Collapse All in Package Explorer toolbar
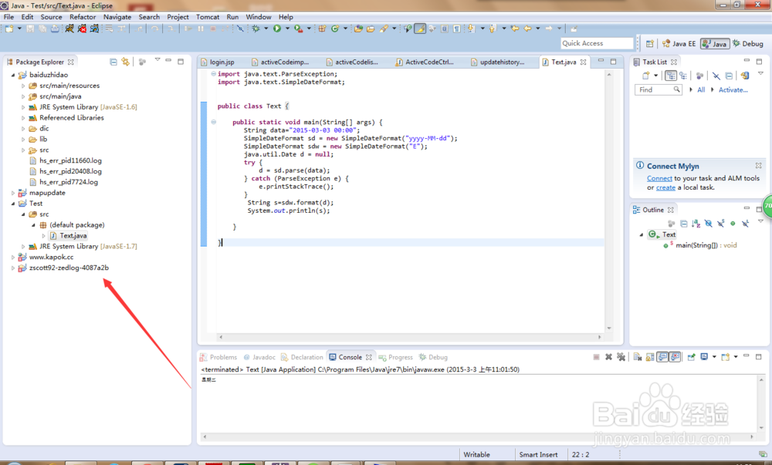 pyautogui.click(x=113, y=62)
